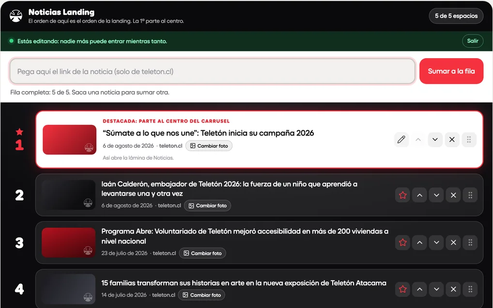Move 'Súmate a lo que nos une' news down
Image resolution: width=493 pixels, height=308 pixels.
435,139
